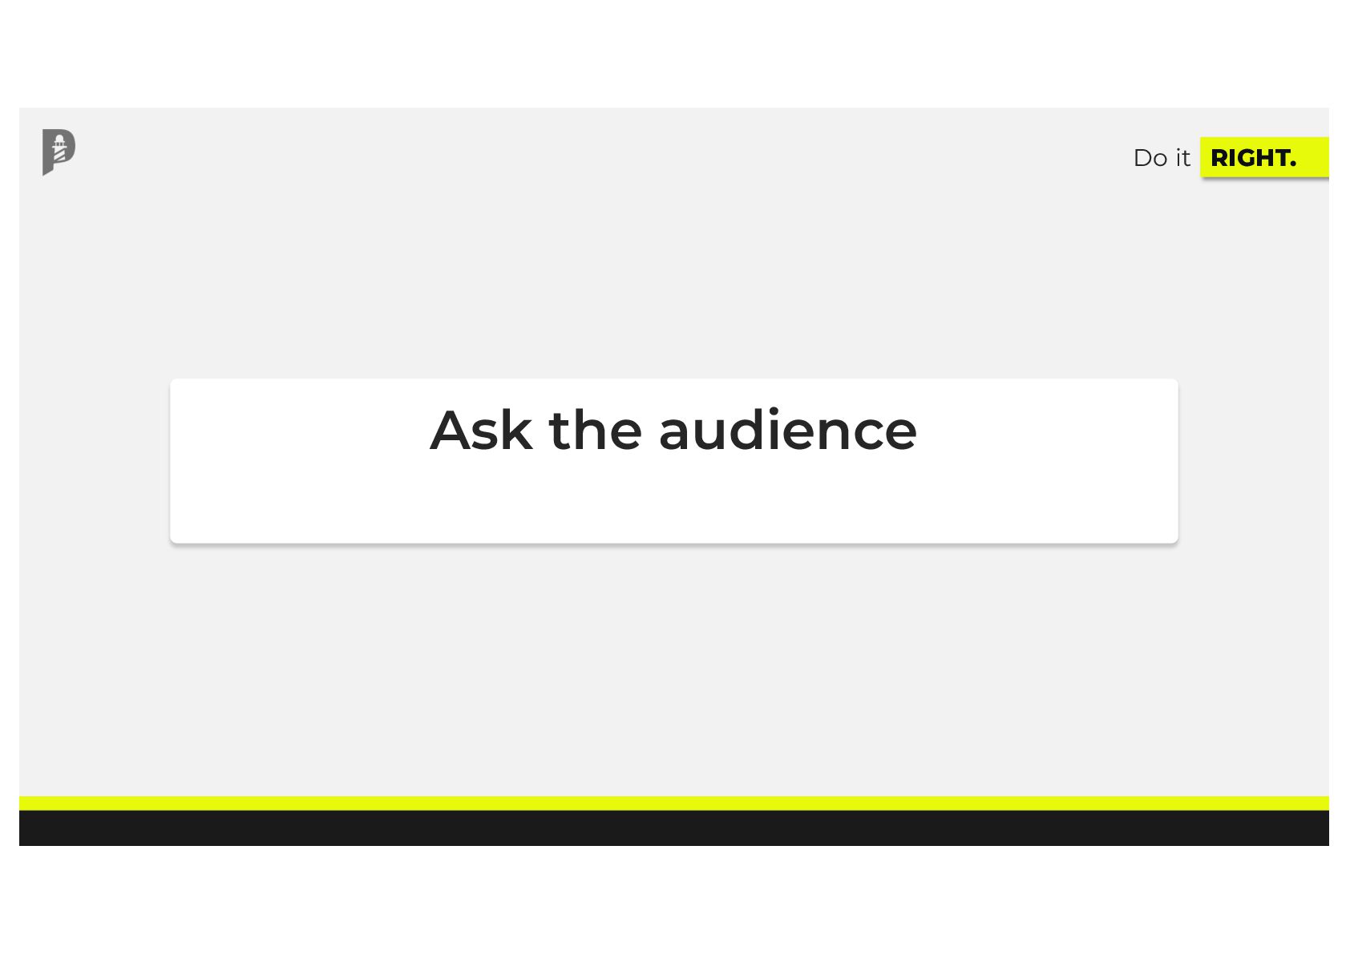Select the yellow stripe above the footer
The image size is (1350, 955).
point(674,803)
